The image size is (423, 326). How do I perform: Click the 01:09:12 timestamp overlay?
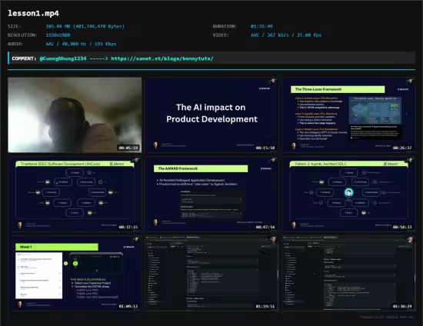(128, 306)
